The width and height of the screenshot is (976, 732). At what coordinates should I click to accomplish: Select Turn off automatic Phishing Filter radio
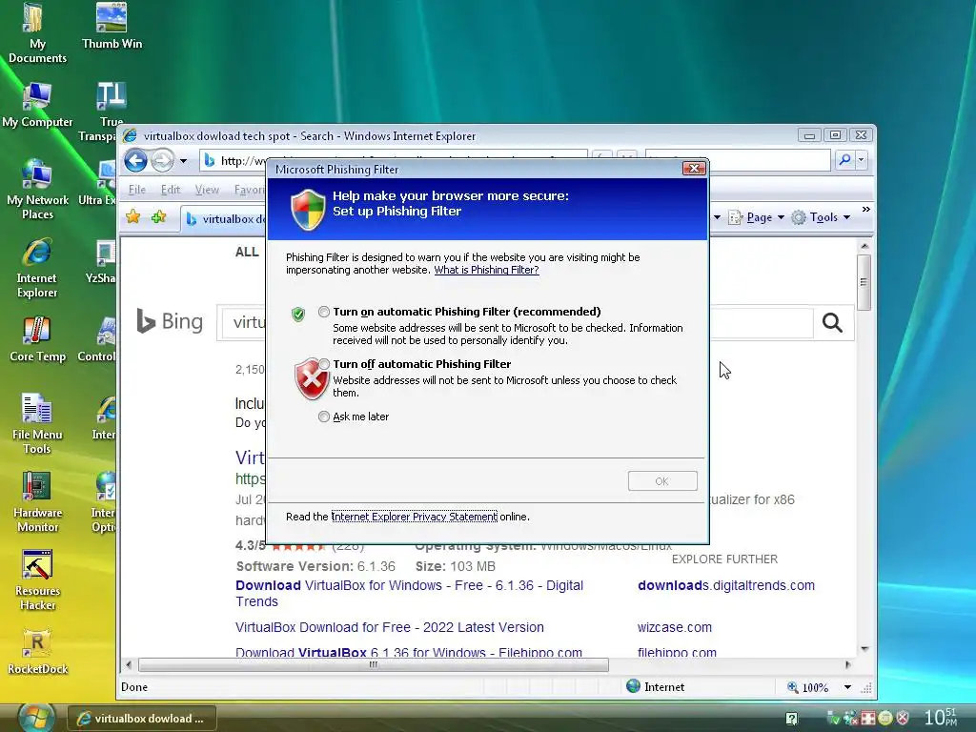(x=324, y=364)
